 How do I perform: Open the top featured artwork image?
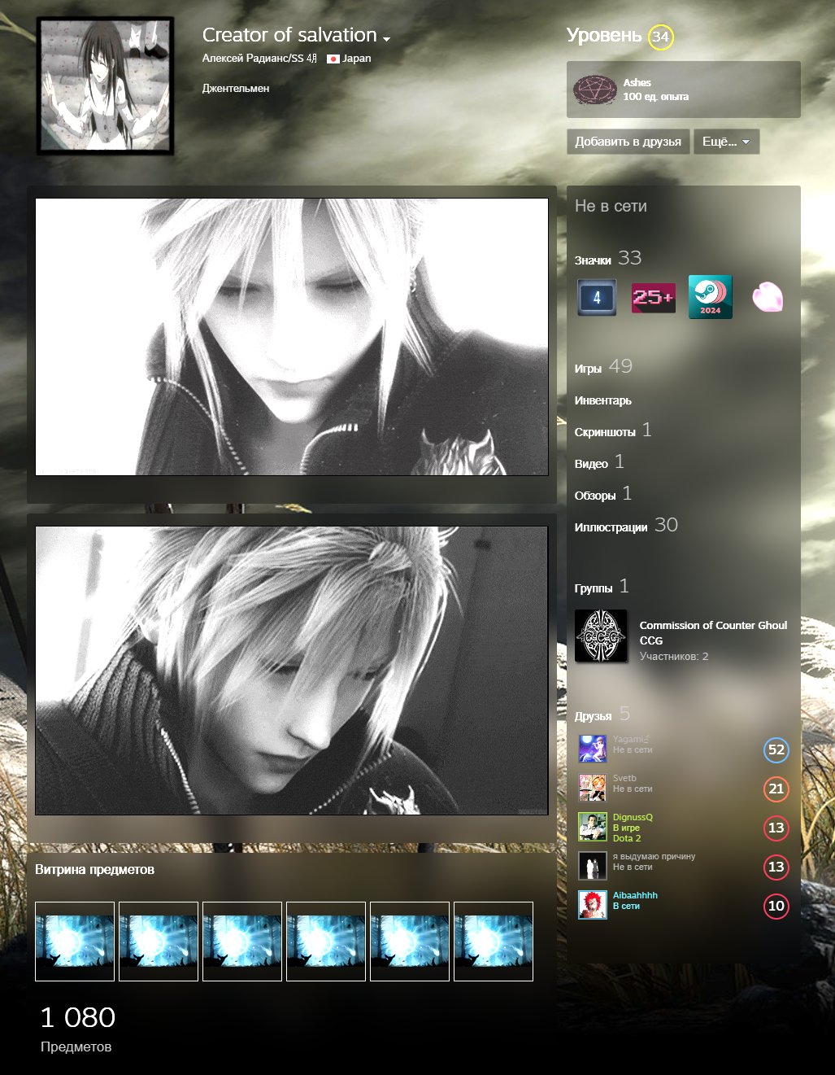click(292, 337)
